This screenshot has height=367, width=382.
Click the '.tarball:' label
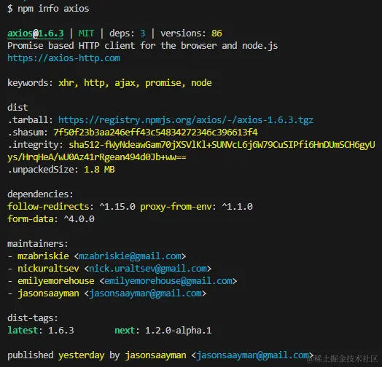click(x=30, y=120)
